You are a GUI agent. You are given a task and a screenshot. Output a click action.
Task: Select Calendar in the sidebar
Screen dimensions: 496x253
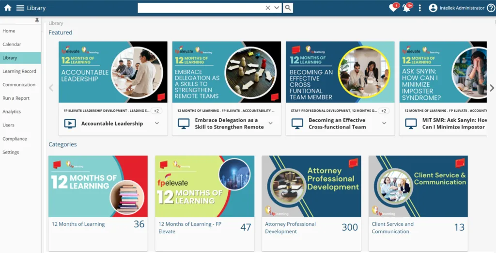click(12, 44)
